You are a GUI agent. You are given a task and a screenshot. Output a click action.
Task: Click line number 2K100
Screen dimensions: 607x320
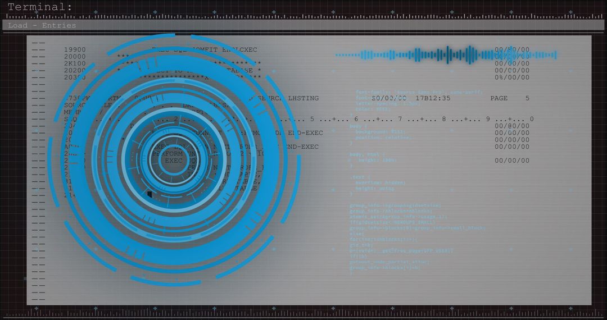pyautogui.click(x=75, y=64)
